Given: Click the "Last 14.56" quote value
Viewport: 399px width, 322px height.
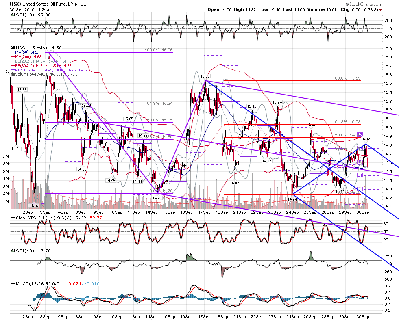Looking at the screenshot, I should pos(294,9).
